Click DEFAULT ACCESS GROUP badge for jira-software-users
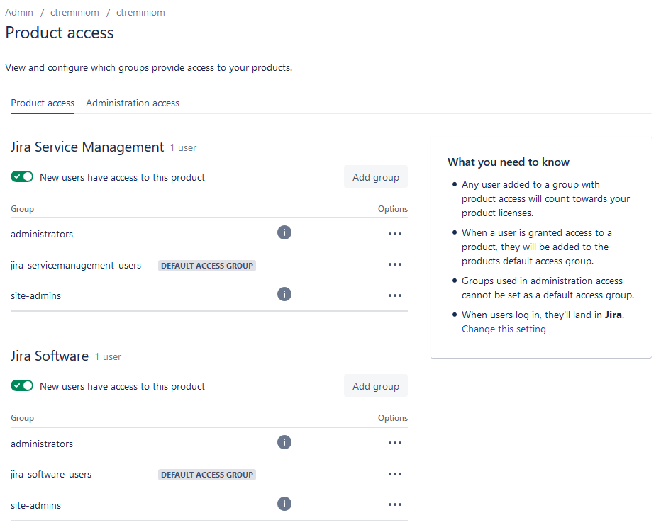 (x=207, y=475)
